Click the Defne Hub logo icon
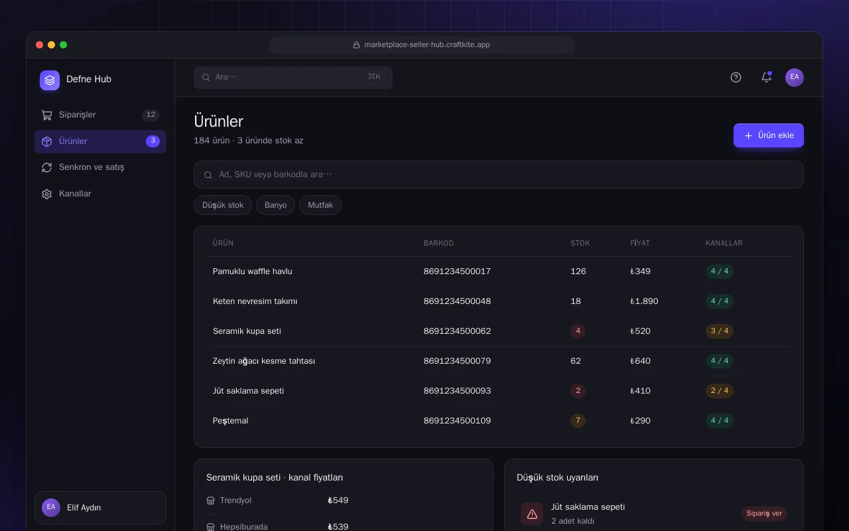Screen dimensions: 849x531 coord(50,80)
